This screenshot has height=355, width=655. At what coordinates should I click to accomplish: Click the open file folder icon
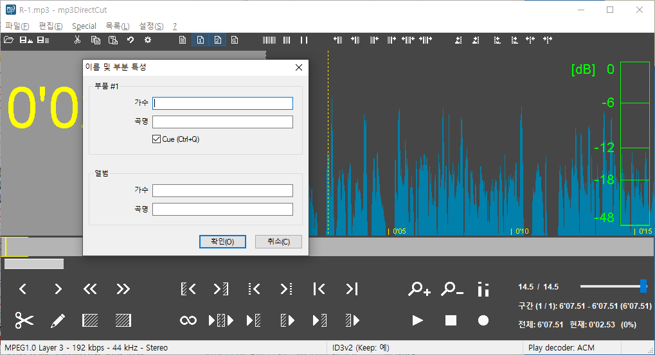pyautogui.click(x=8, y=40)
